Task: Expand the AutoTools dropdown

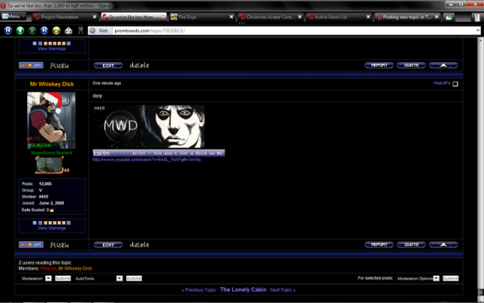Action: (x=98, y=279)
